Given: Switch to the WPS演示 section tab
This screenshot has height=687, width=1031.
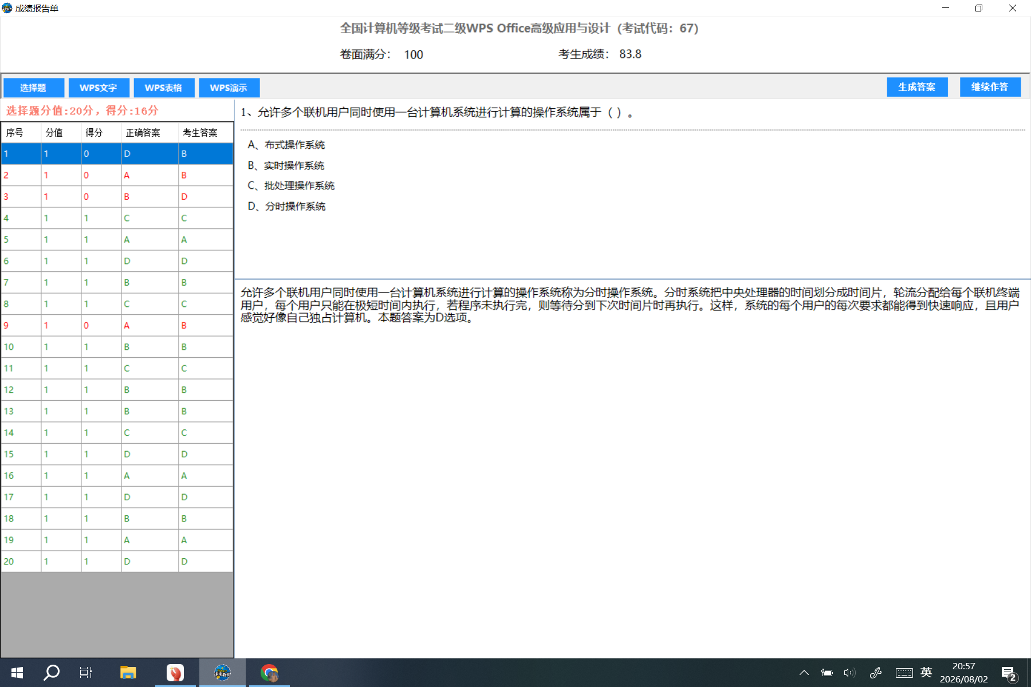Looking at the screenshot, I should tap(229, 88).
